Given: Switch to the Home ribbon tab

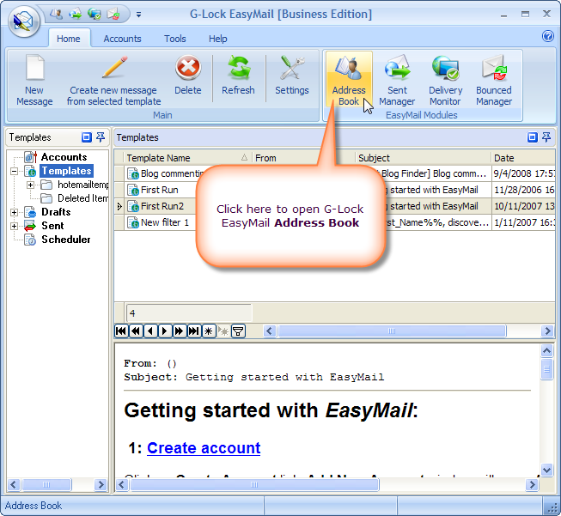Looking at the screenshot, I should click(69, 39).
